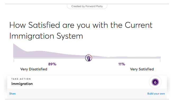Click the Immigration System heading line
This screenshot has height=104, width=173.
click(46, 36)
